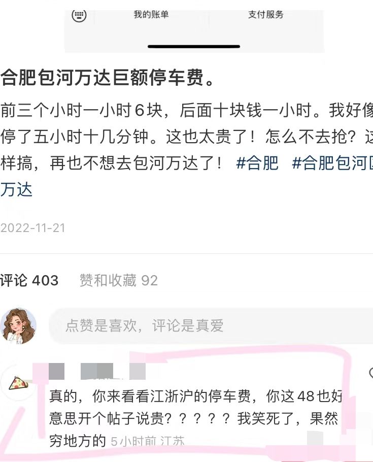Screen dimensions: 373x462
Task: Tap the blurred commenter username
Action: tap(97, 371)
